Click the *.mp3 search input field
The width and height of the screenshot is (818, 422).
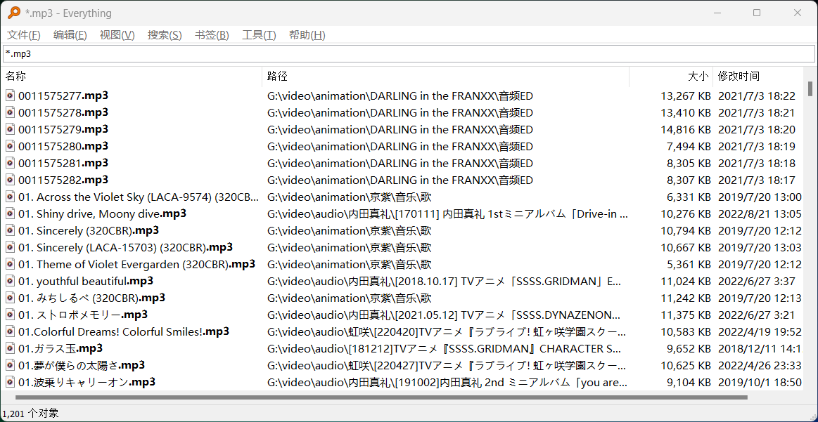[408, 53]
